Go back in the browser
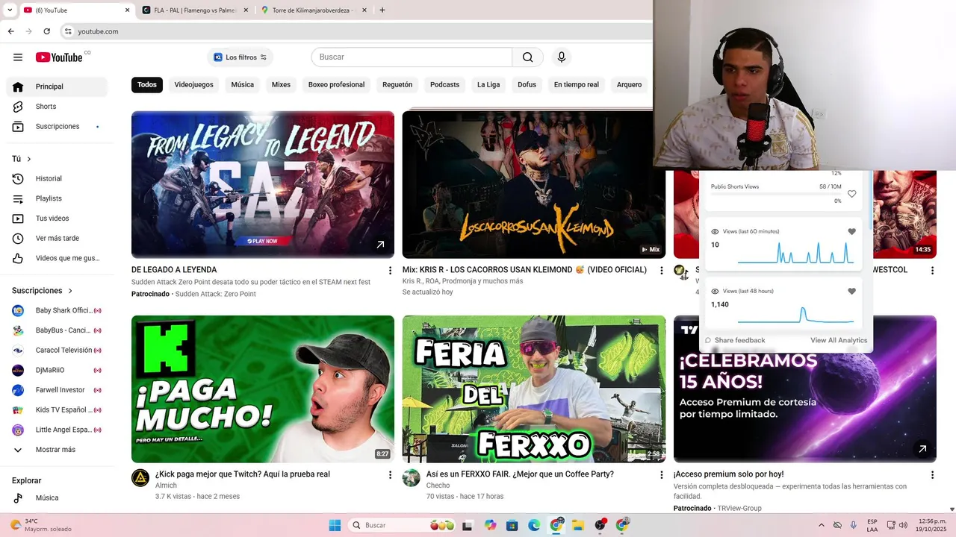Image resolution: width=956 pixels, height=537 pixels. pos(10,31)
